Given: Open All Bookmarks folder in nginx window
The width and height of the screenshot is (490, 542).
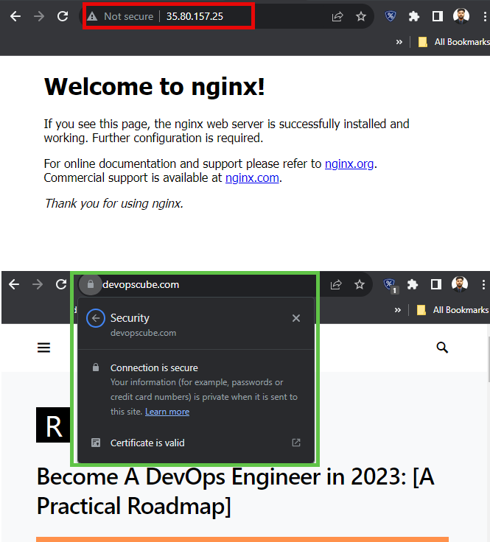Looking at the screenshot, I should 453,42.
